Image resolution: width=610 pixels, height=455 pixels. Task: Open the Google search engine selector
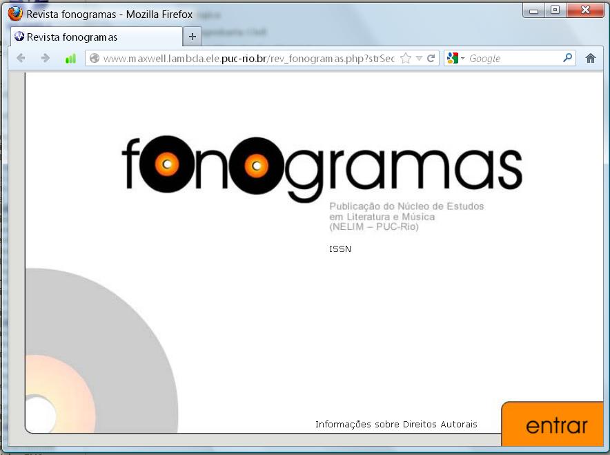pos(455,59)
